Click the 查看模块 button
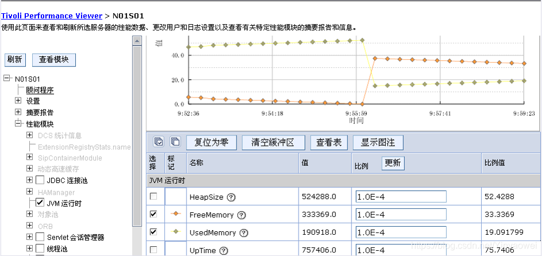This screenshot has height=256, width=542. (53, 60)
